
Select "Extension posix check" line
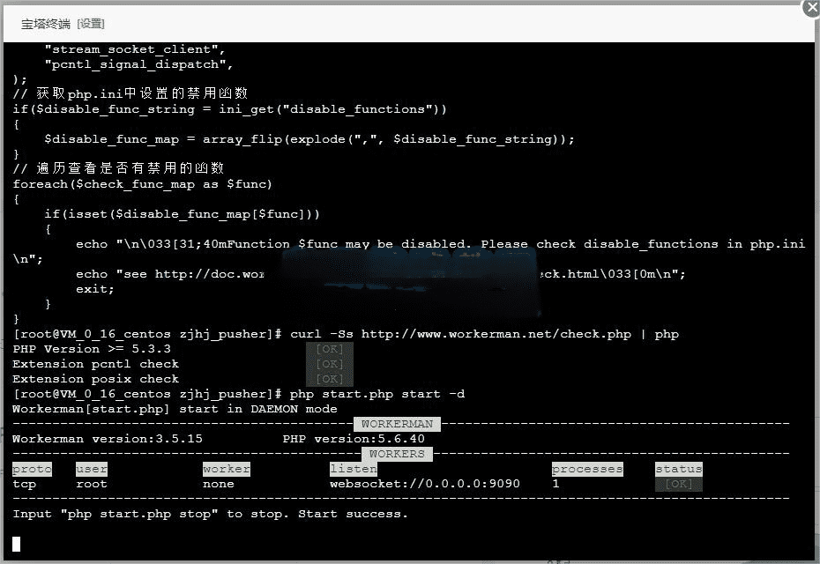[x=96, y=379]
